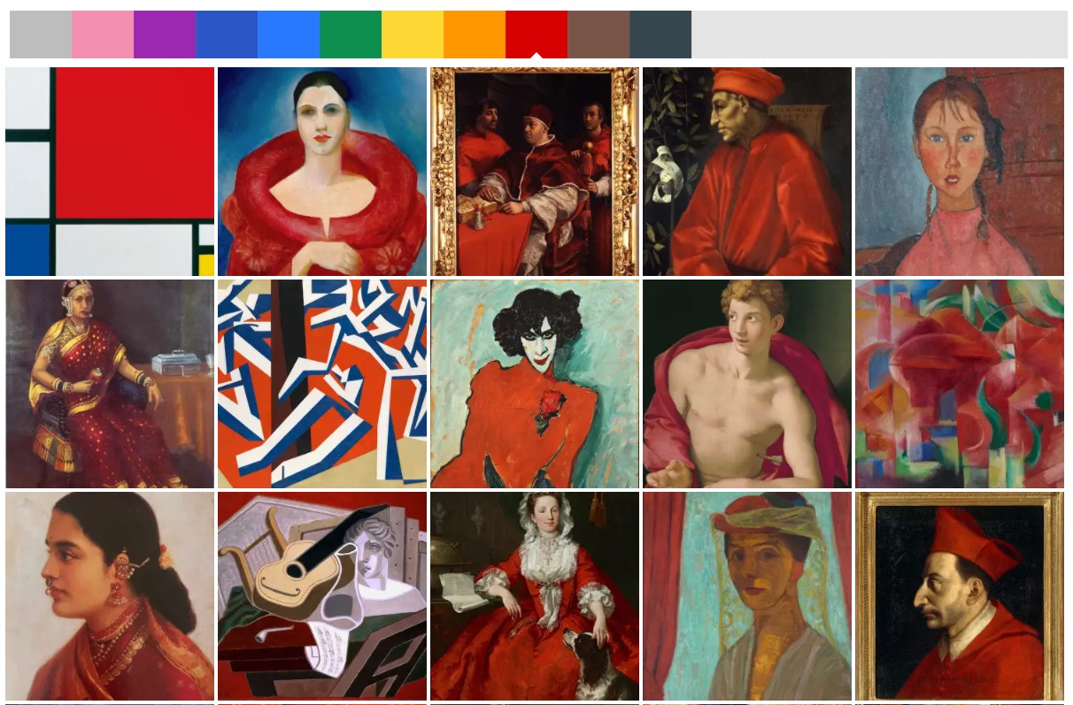Image resolution: width=1073 pixels, height=705 pixels.
Task: Open the red cubist abstract landscape painting
Action: (x=960, y=384)
